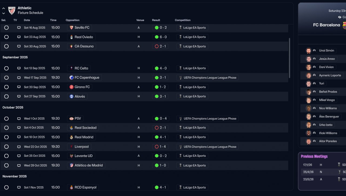Click Champions League trophy icon for PSV match

click(x=180, y=118)
